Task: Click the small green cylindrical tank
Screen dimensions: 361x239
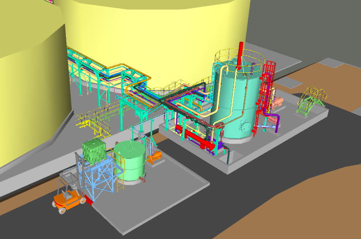Action: pos(130,161)
